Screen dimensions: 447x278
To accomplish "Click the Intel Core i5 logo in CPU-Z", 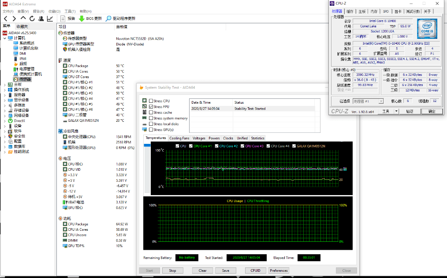I will 427,29.
